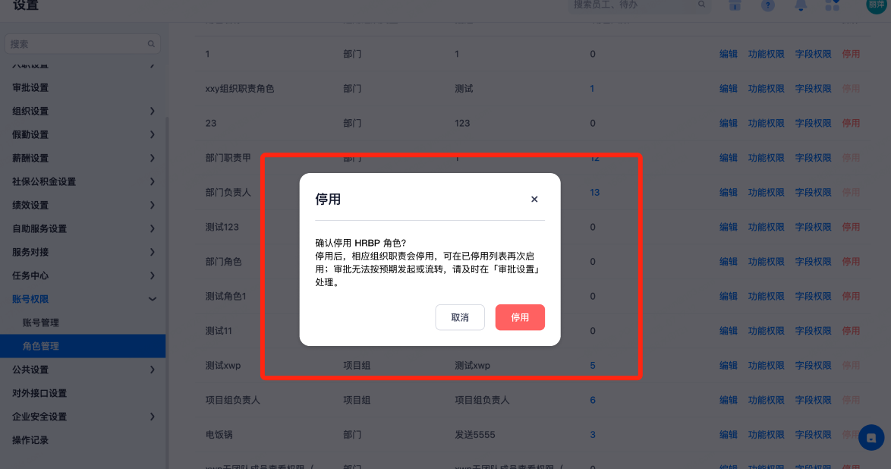891x469 pixels.
Task: Click the gift icon in top bar
Action: click(735, 5)
